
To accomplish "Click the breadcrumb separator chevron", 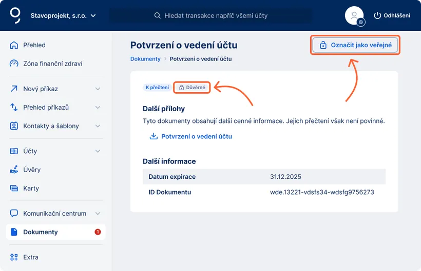I will pyautogui.click(x=165, y=59).
